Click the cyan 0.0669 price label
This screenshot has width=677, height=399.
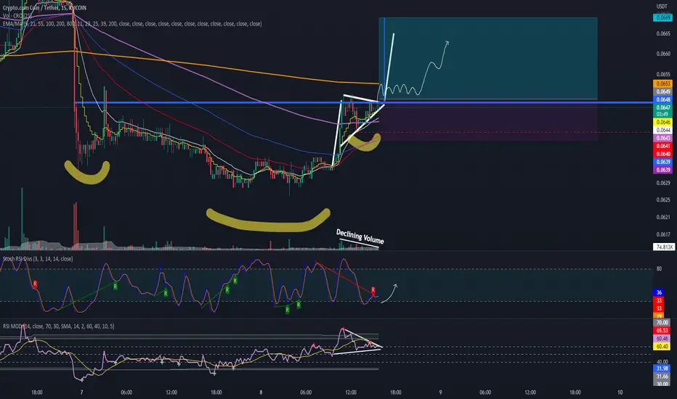(662, 17)
